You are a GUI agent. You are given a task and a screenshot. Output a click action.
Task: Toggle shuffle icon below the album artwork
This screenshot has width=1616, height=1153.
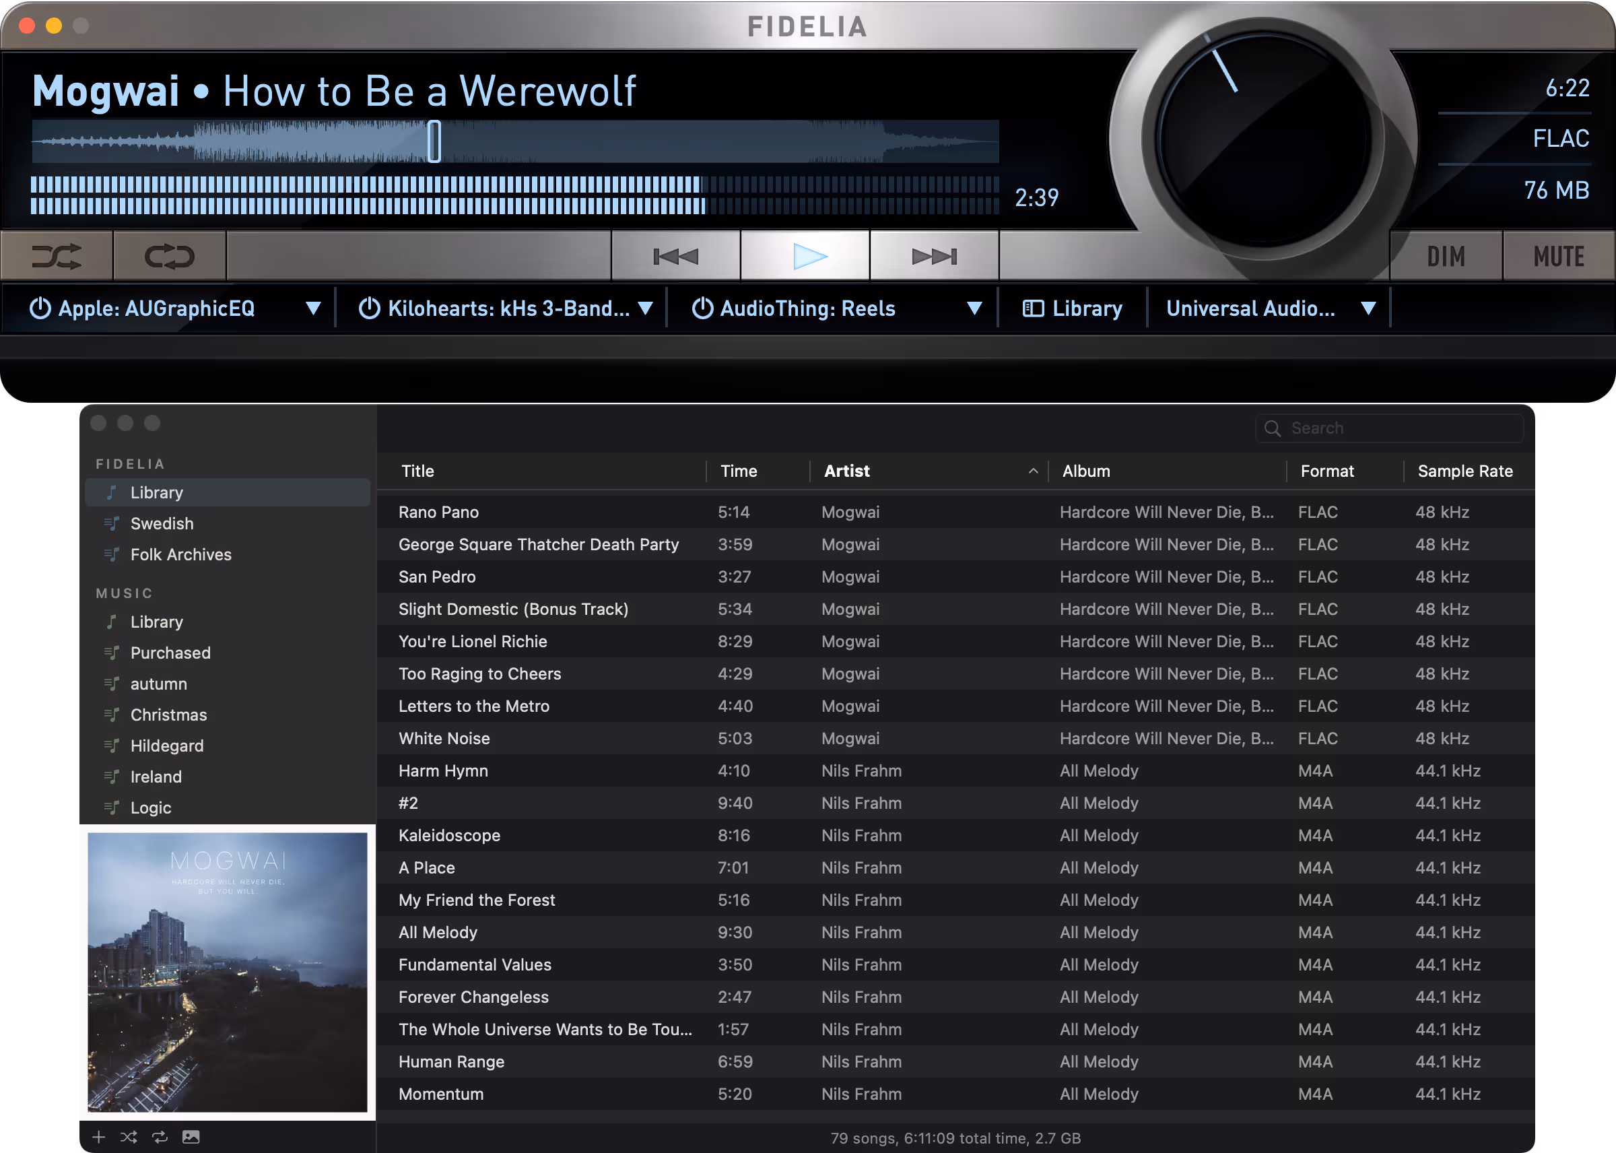pyautogui.click(x=129, y=1137)
